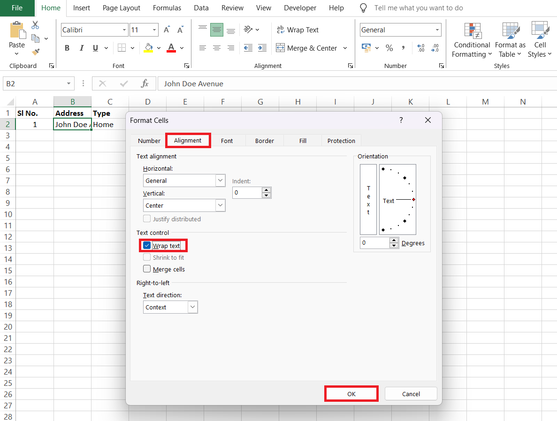
Task: Click the Copy icon in Clipboard group
Action: tap(35, 38)
